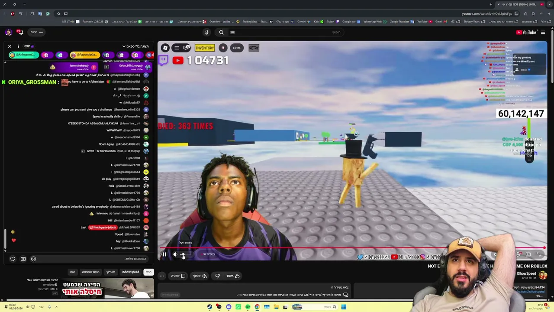This screenshot has width=554, height=312.
Task: Open the YouTube guide hamburger menu
Action: (x=543, y=32)
